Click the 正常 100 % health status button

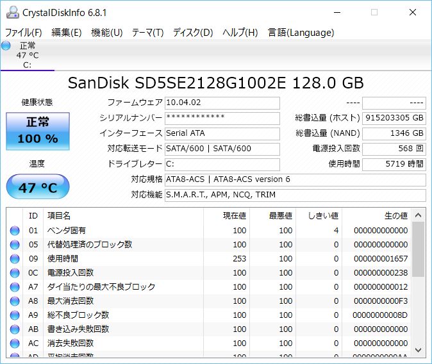38,131
